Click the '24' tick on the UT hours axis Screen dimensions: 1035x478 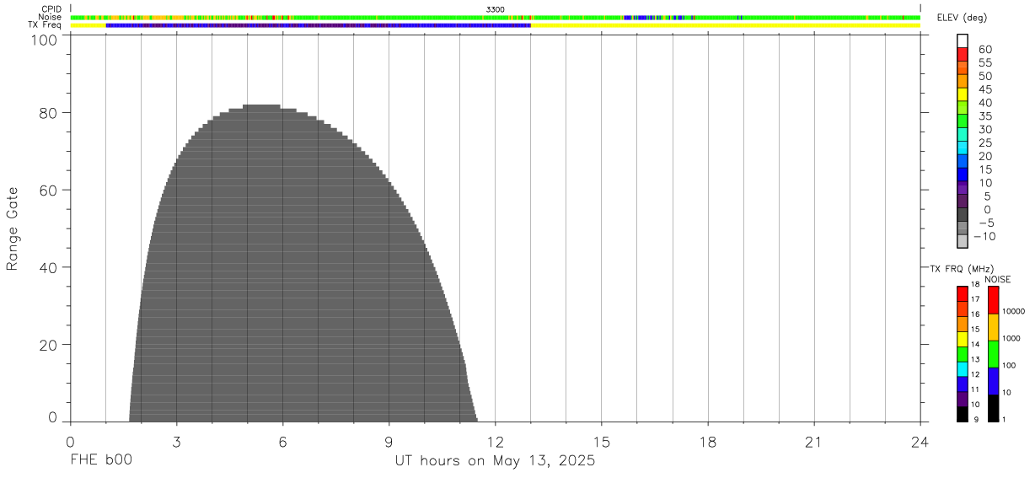point(920,442)
